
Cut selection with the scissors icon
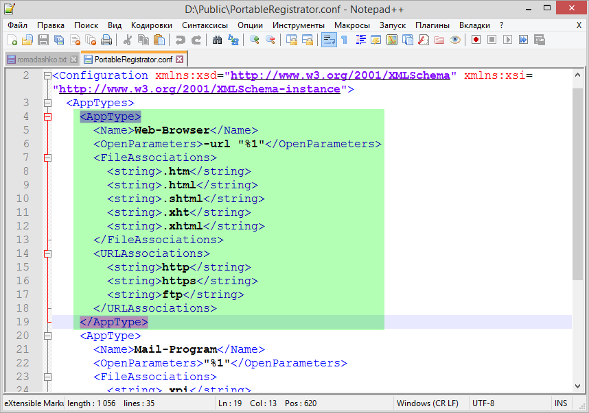pyautogui.click(x=128, y=40)
